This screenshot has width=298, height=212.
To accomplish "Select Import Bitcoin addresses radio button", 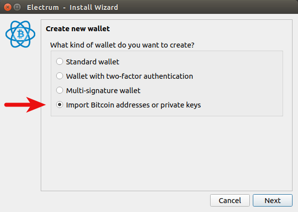I will tap(60, 105).
